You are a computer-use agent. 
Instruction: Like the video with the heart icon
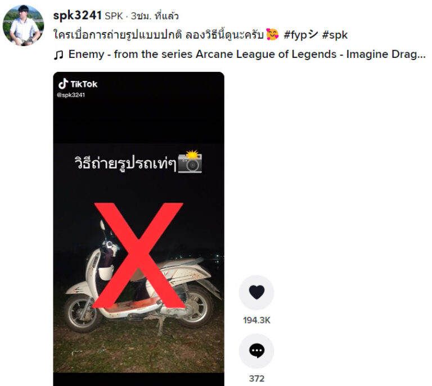pyautogui.click(x=256, y=293)
